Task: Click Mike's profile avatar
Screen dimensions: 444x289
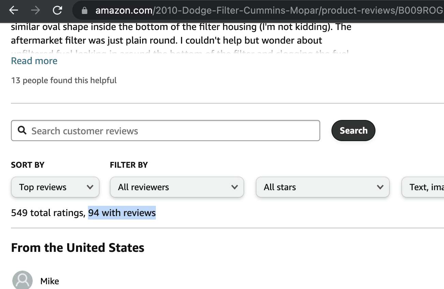Action: [x=23, y=280]
